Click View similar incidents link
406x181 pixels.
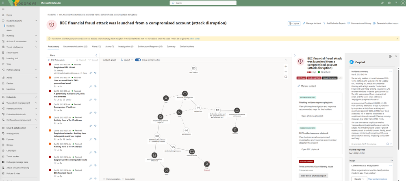[378, 179]
